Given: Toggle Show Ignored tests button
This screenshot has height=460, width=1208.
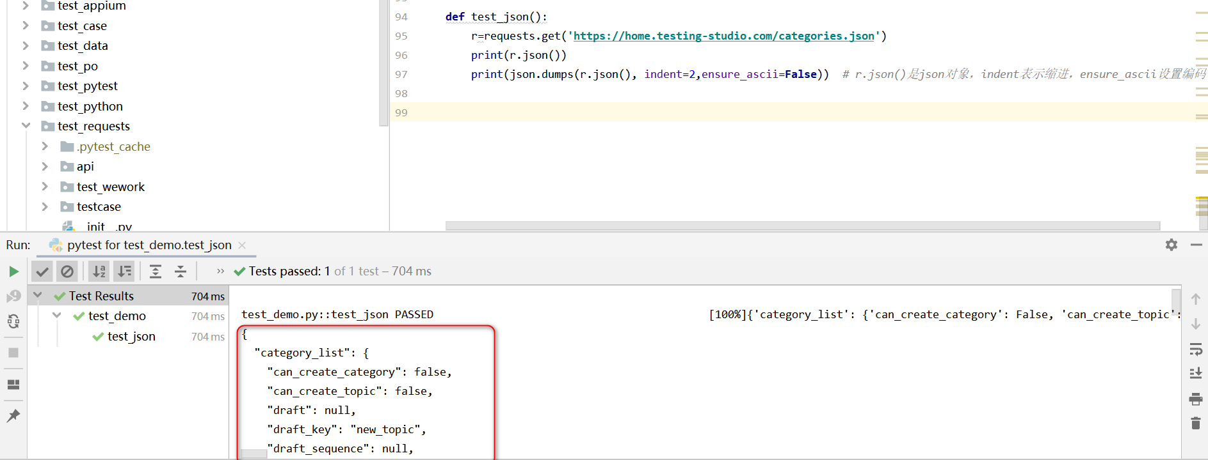Looking at the screenshot, I should click(x=67, y=272).
